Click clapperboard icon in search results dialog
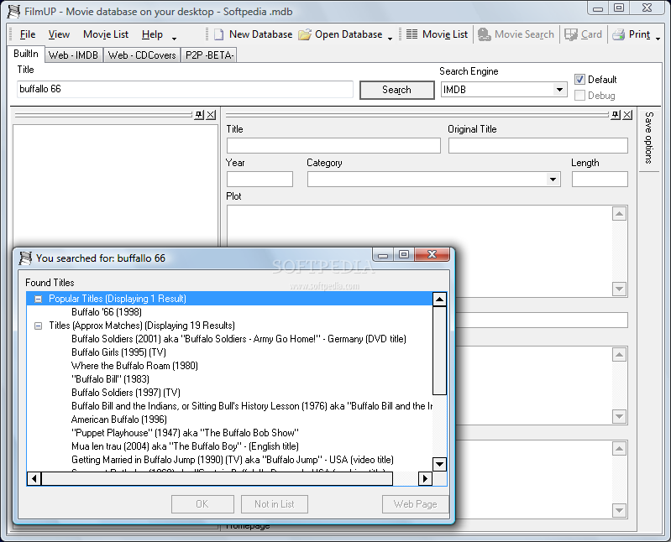This screenshot has width=671, height=542. [25, 258]
